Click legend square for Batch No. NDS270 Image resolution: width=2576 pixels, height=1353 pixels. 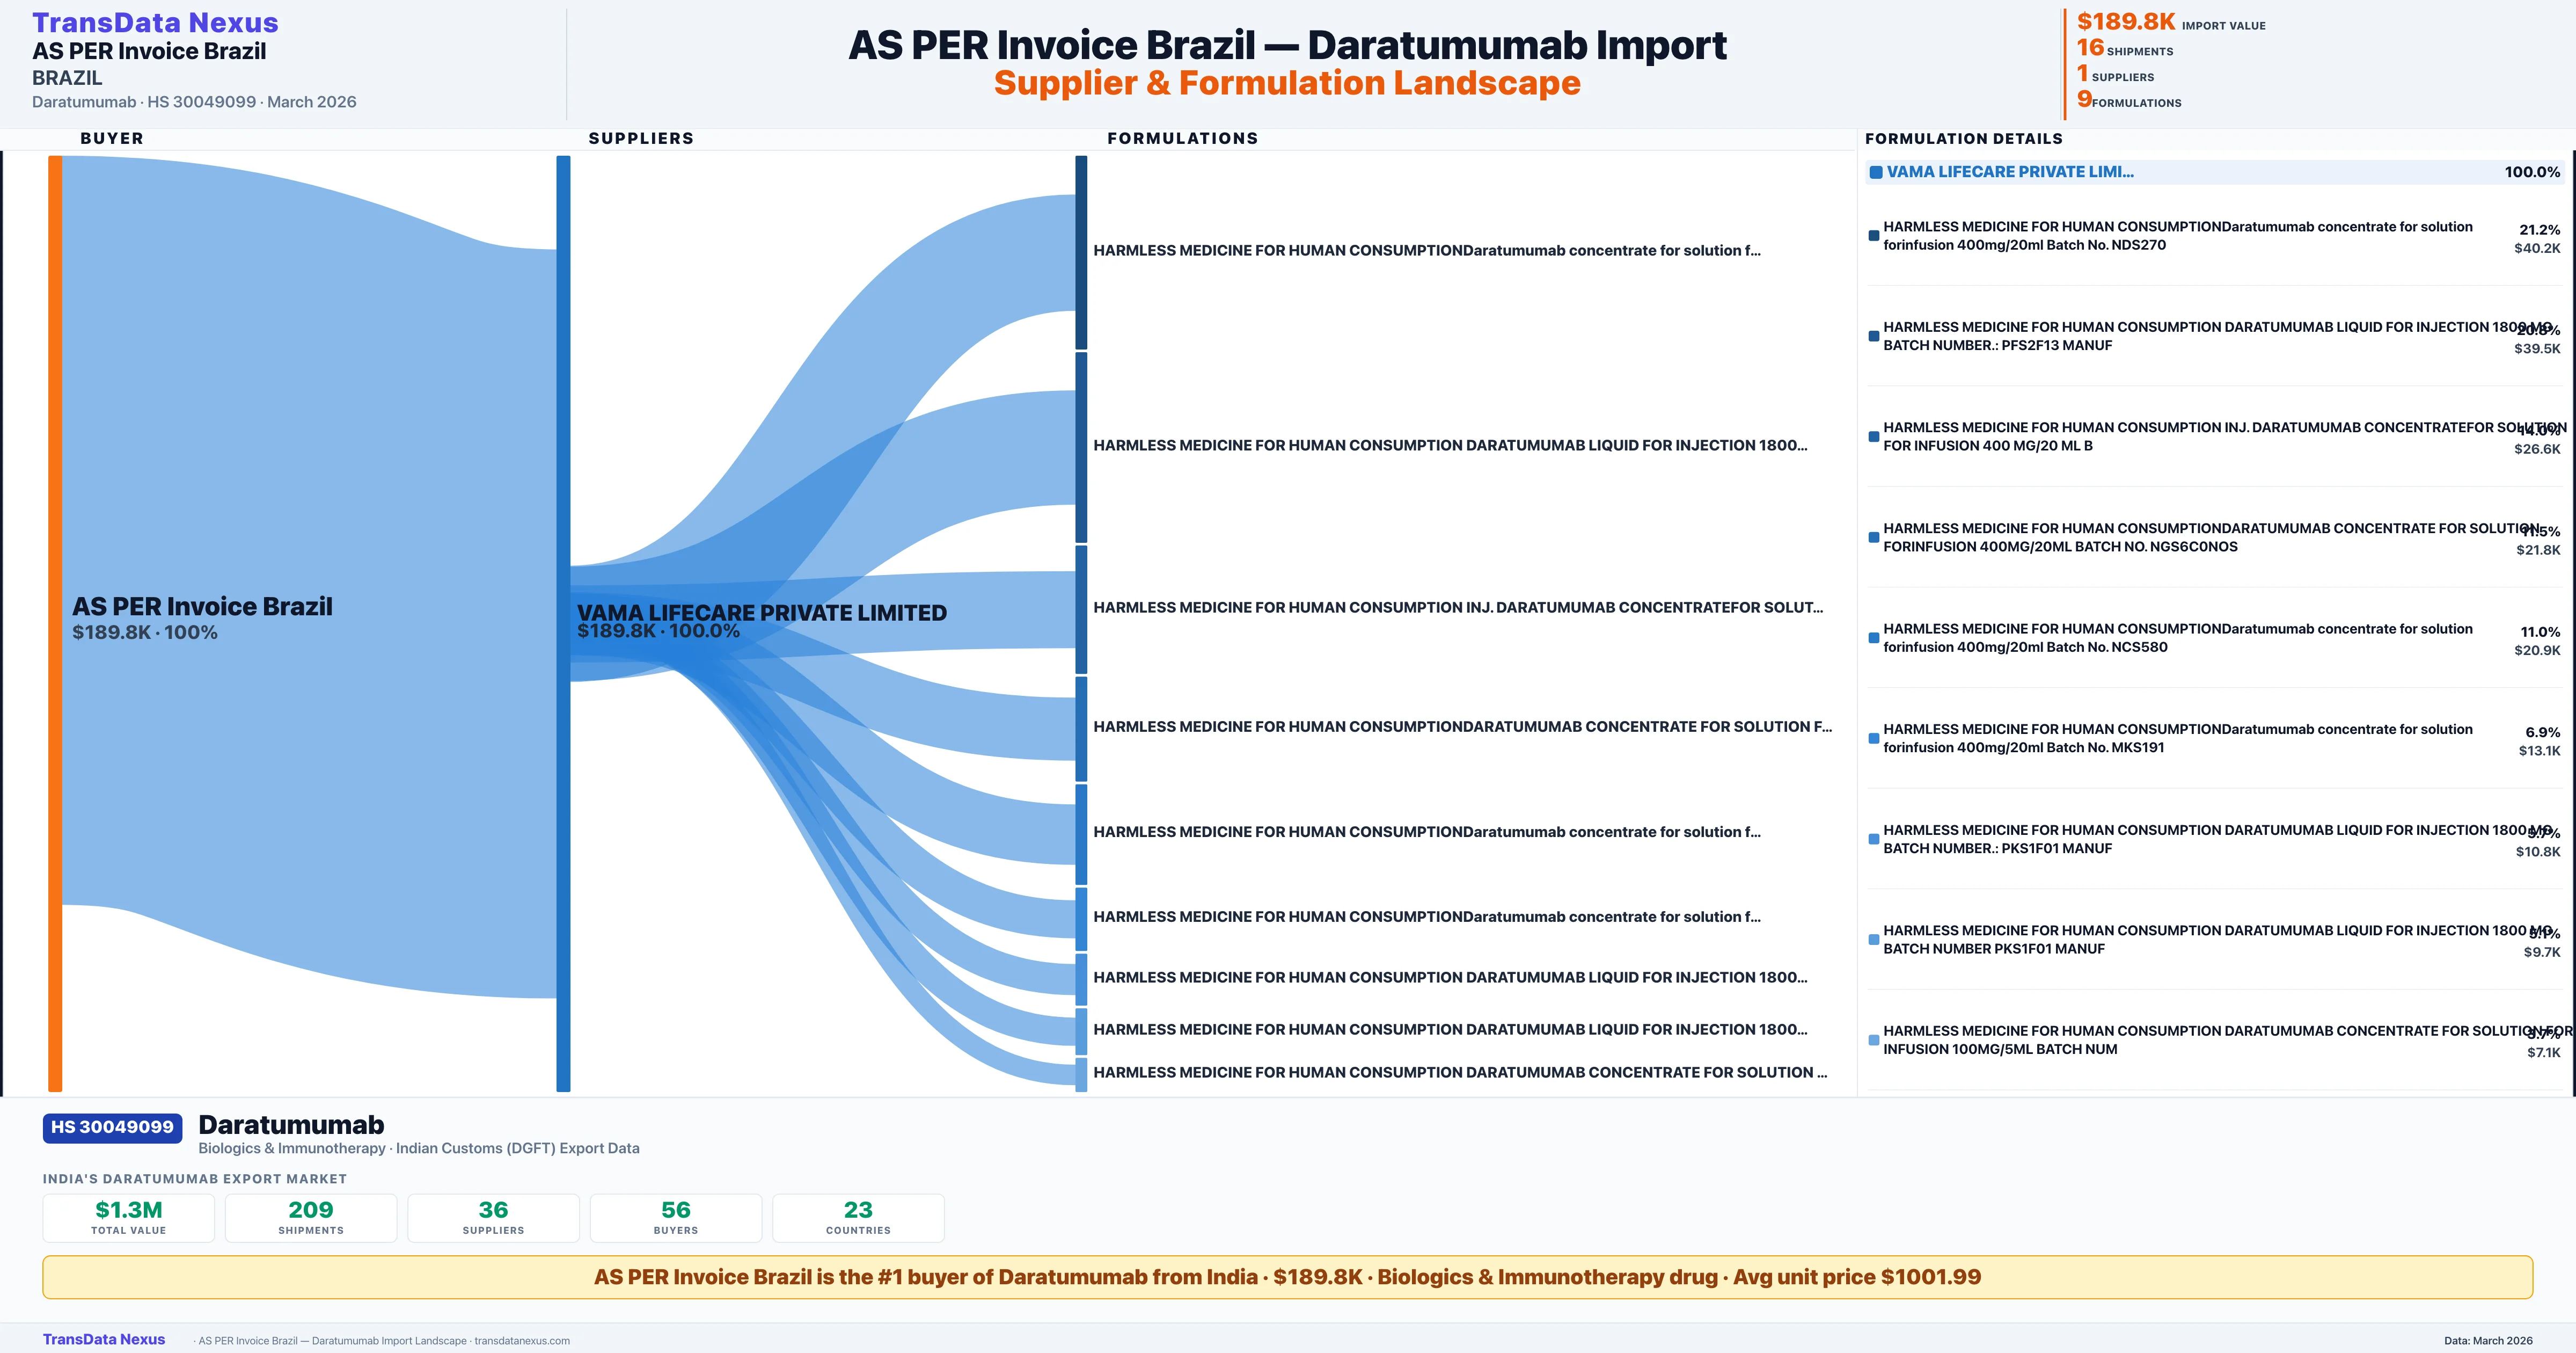[x=1873, y=236]
